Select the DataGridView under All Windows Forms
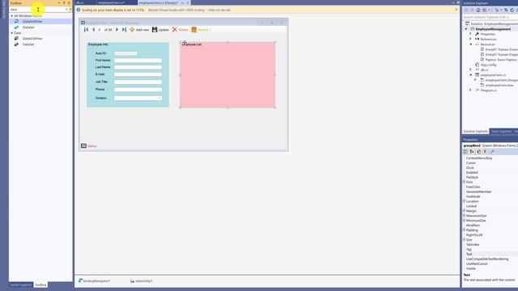 (40, 22)
